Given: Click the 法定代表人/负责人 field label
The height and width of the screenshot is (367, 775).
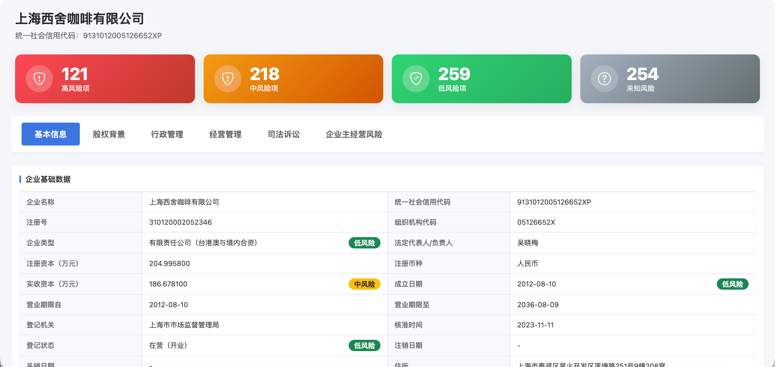Looking at the screenshot, I should (x=424, y=243).
